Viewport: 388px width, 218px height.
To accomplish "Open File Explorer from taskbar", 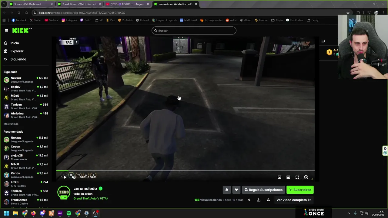I will 15,213.
